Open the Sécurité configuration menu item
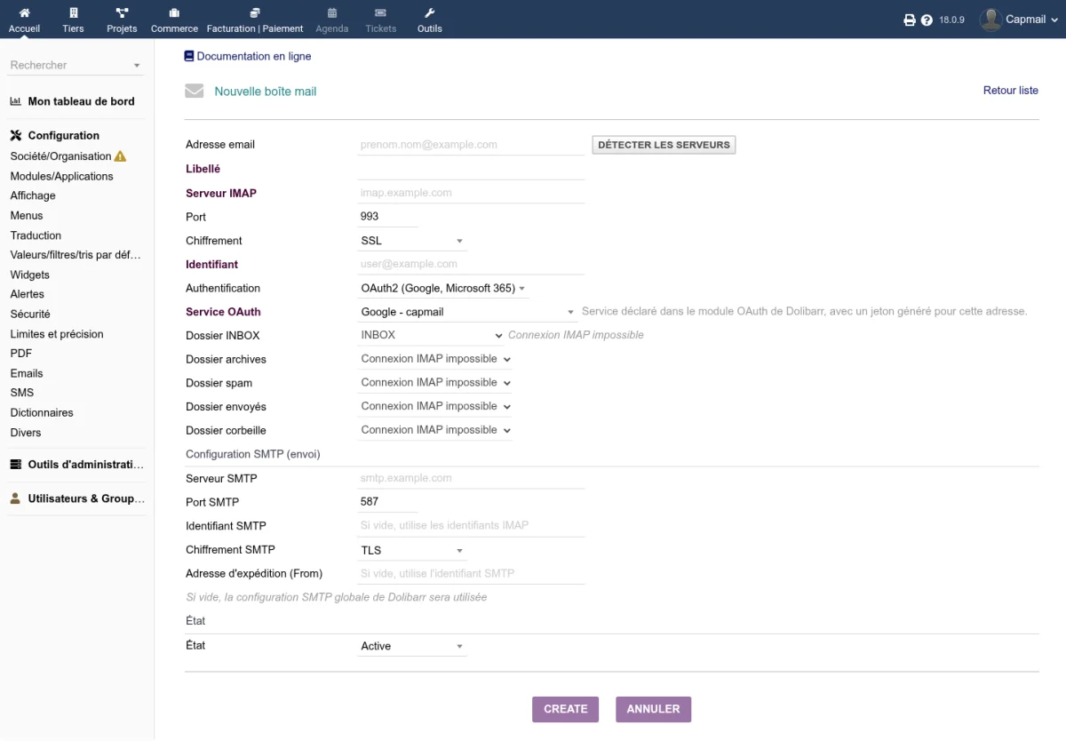Screen dimensions: 1066x741 click(30, 314)
